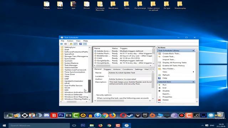Click the Up one level folder toolbar icon
This screenshot has height=128, width=228.
tap(71, 44)
